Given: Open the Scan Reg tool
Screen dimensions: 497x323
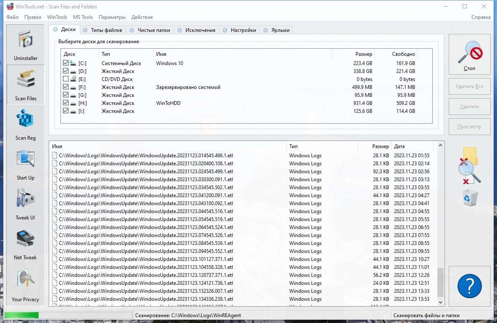Looking at the screenshot, I should (25, 125).
